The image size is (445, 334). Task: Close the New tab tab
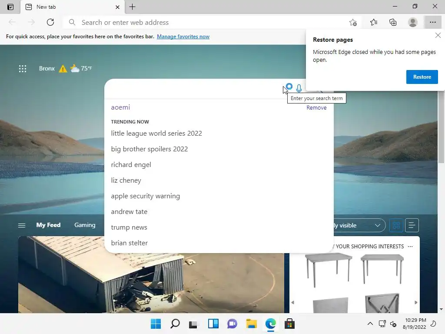(117, 7)
